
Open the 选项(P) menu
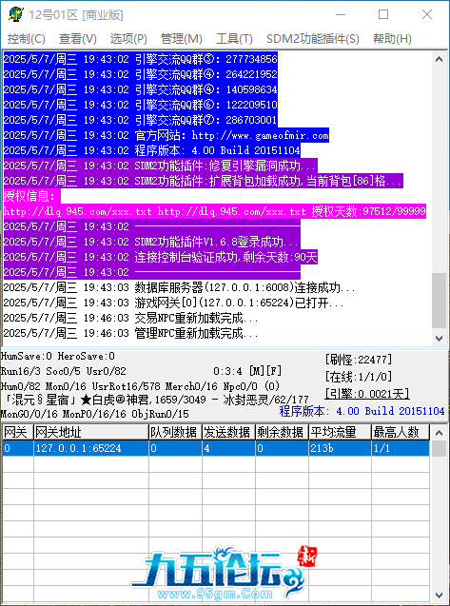coord(128,39)
